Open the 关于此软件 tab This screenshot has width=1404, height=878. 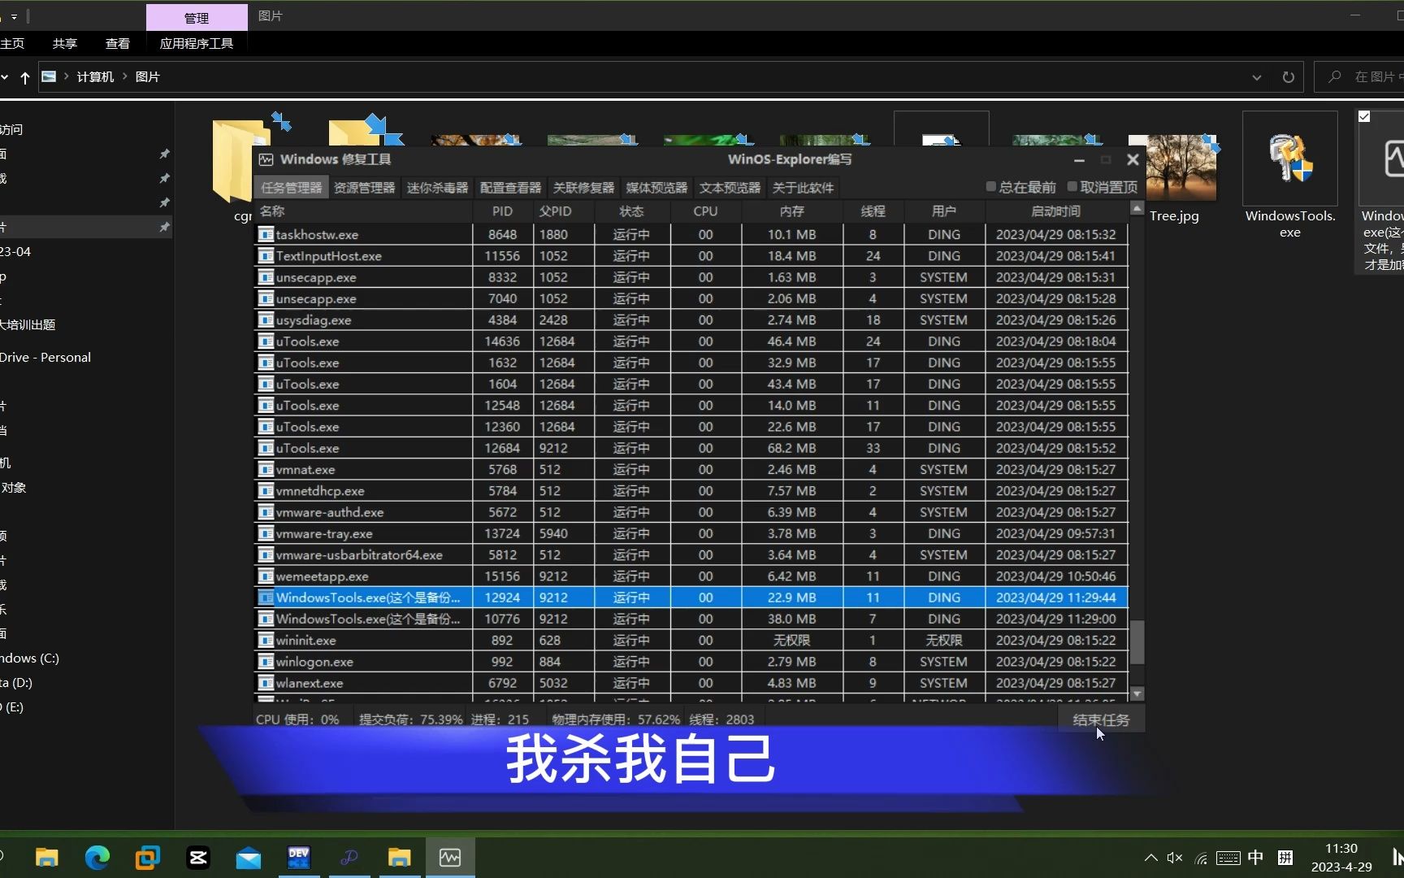[803, 188]
